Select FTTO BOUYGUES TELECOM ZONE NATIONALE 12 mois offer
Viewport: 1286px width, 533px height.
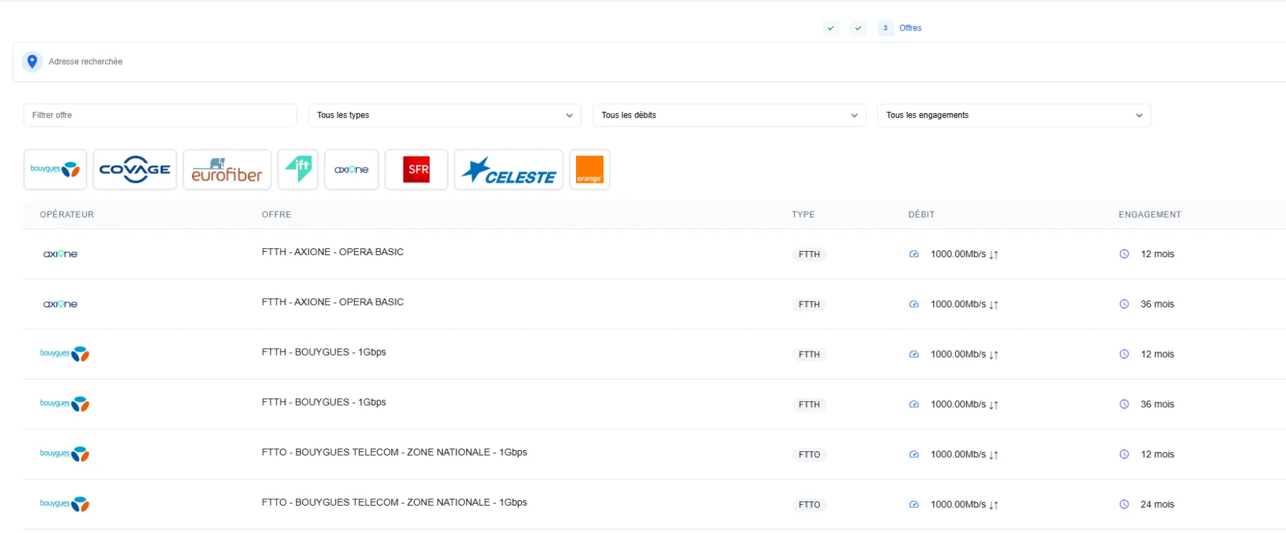[x=395, y=452]
